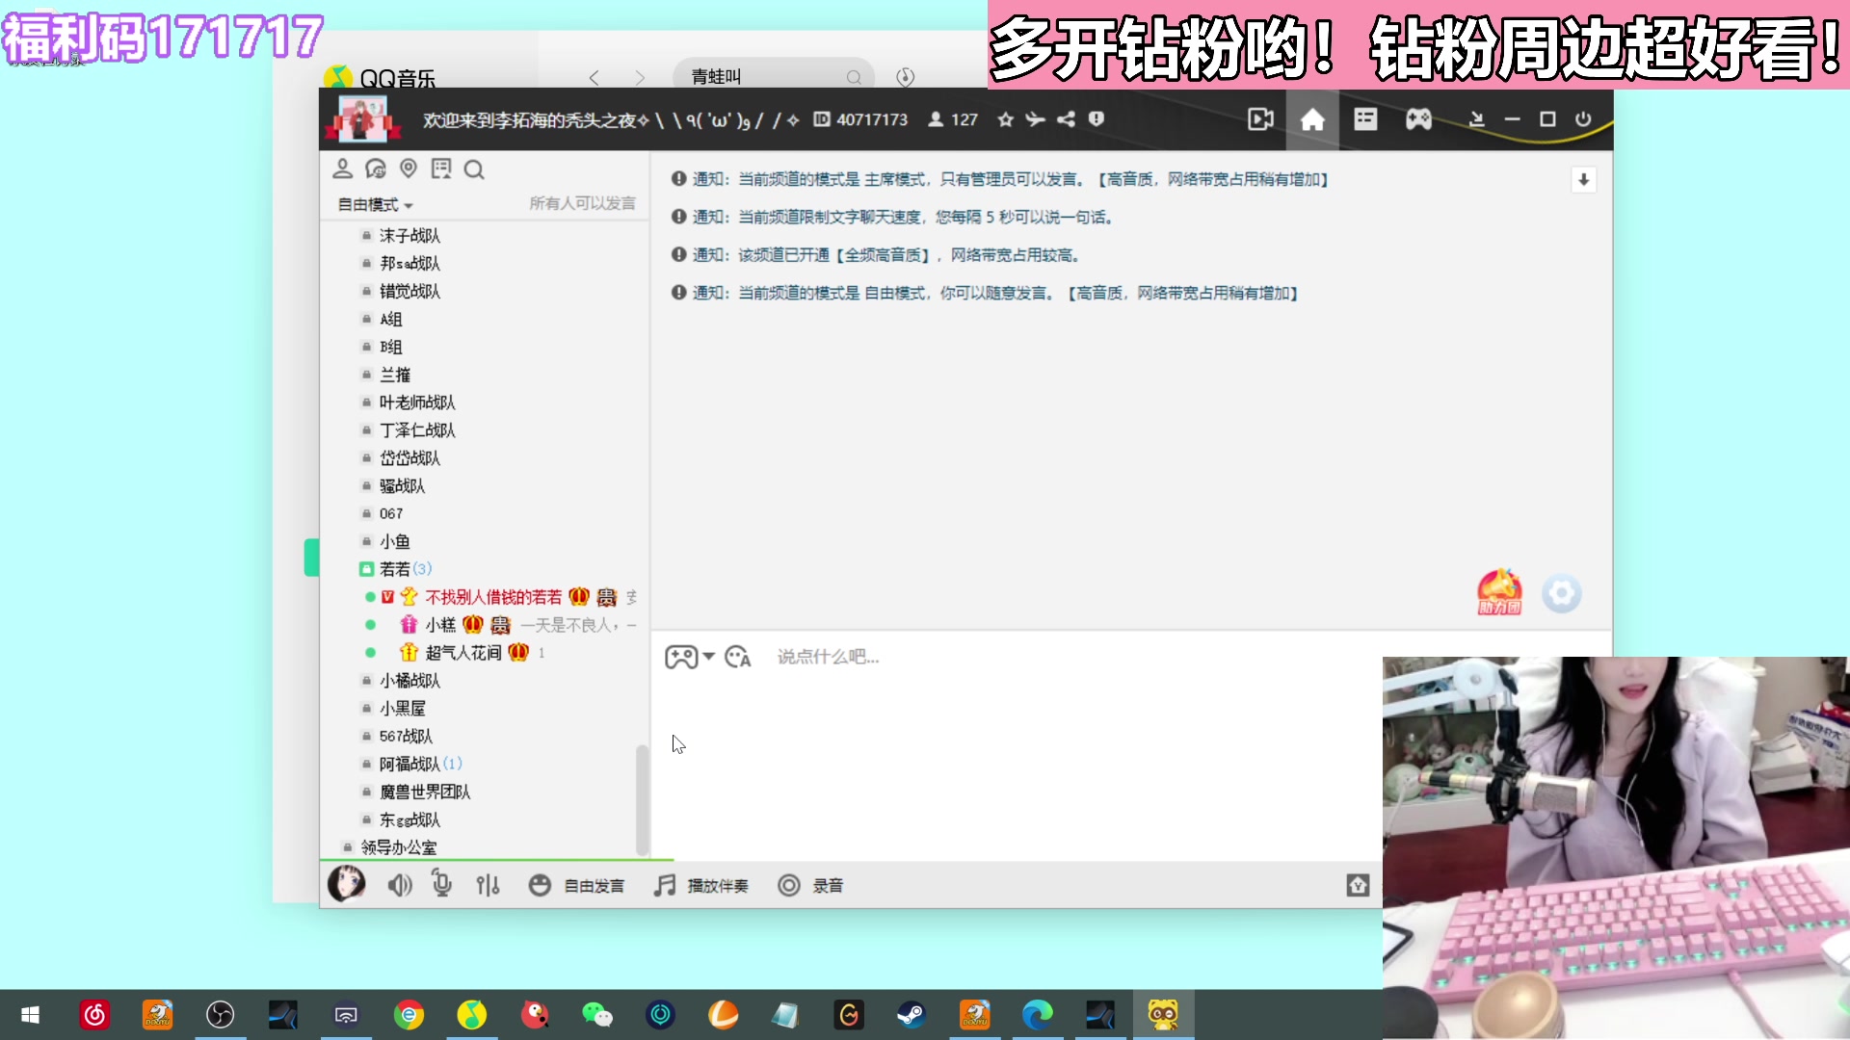Image resolution: width=1850 pixels, height=1040 pixels.
Task: Click the home icon in the title bar
Action: tap(1312, 119)
